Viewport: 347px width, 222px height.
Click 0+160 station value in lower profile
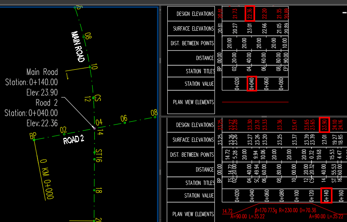click(341, 195)
